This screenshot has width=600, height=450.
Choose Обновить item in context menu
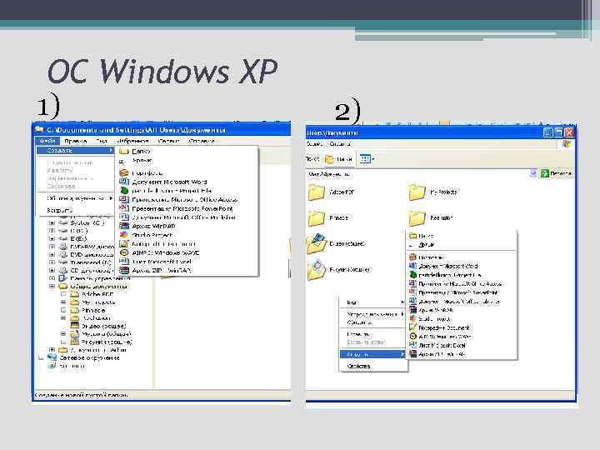(372, 322)
